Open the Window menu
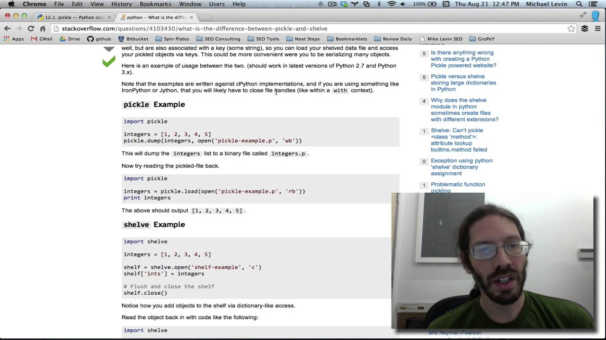 (190, 4)
